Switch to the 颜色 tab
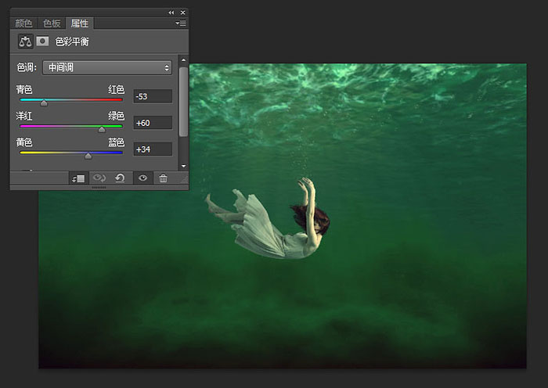 tap(23, 23)
